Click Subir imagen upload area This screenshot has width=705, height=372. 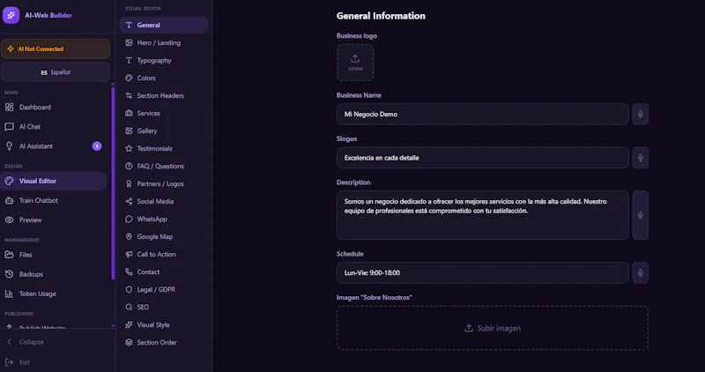click(x=493, y=328)
